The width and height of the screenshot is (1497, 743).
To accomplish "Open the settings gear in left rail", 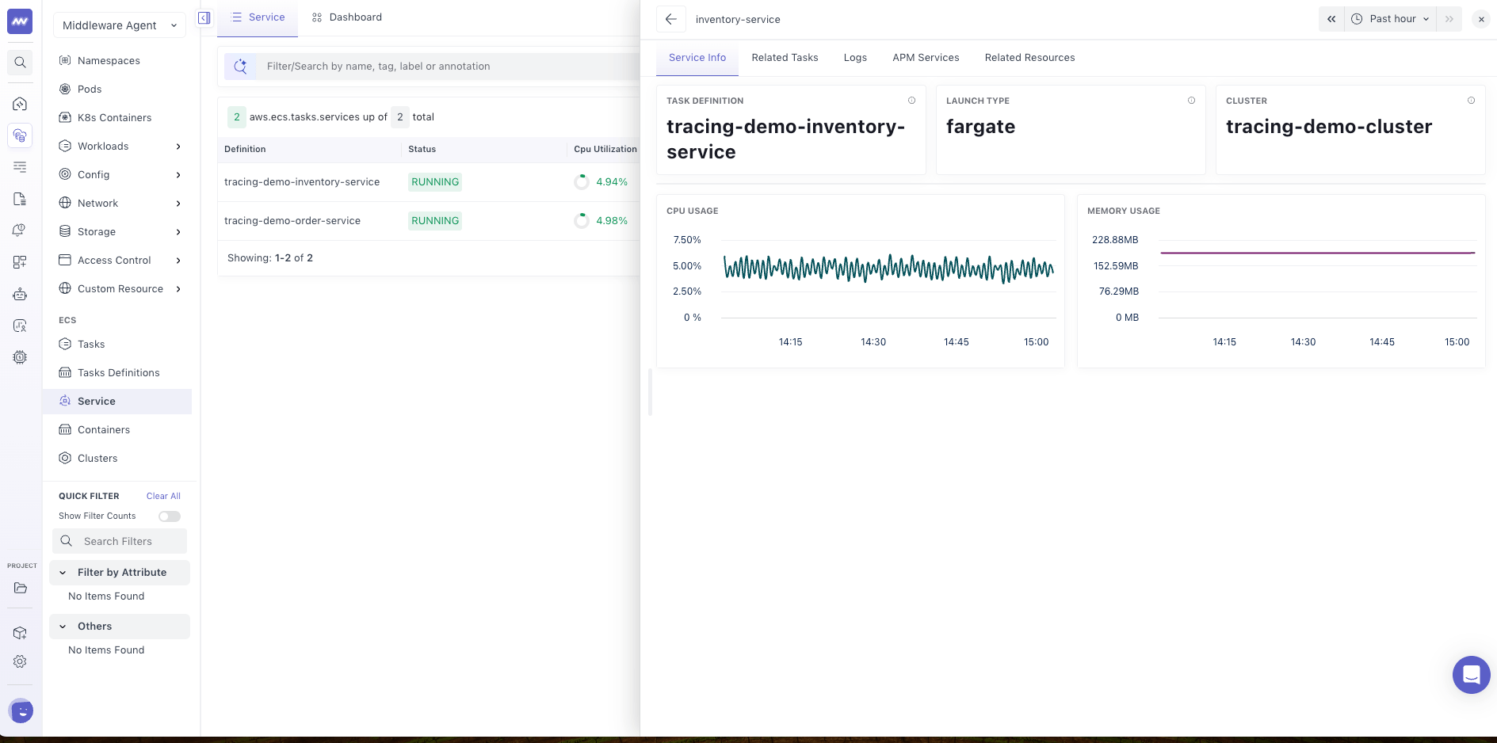I will tap(20, 661).
